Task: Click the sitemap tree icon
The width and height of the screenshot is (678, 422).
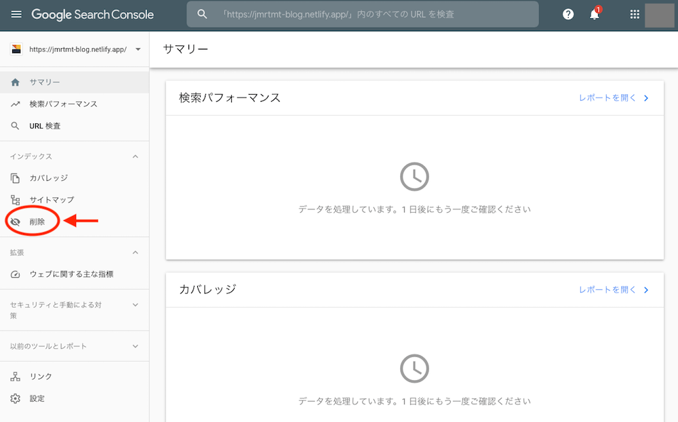Action: click(x=15, y=200)
